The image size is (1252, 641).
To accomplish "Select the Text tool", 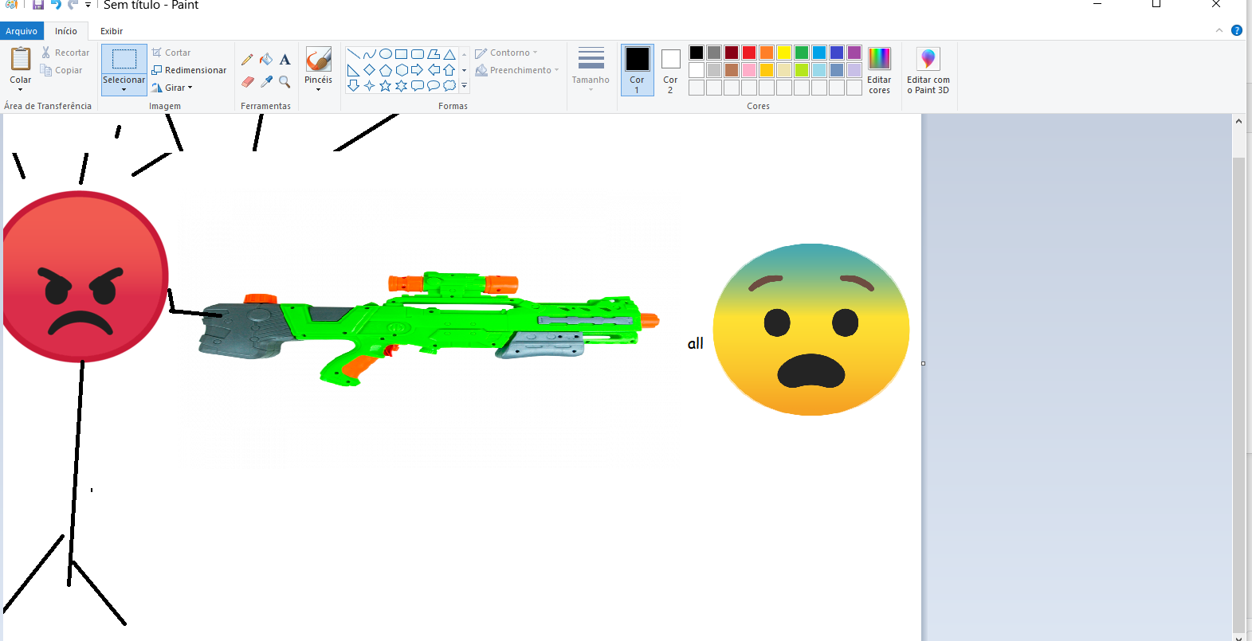I will tap(285, 60).
